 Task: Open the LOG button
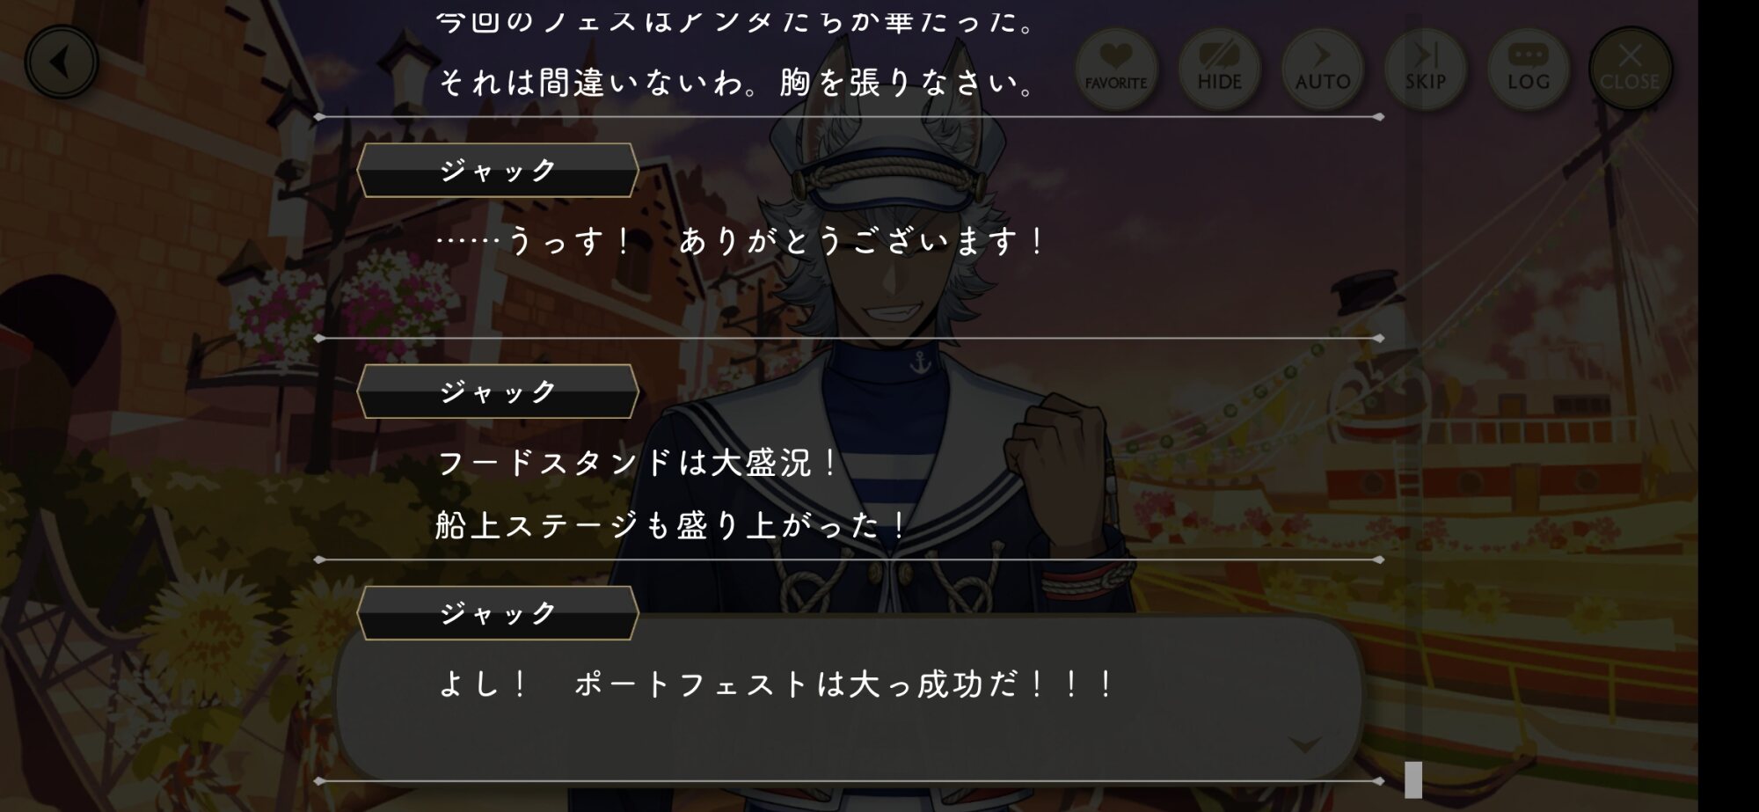coord(1528,69)
